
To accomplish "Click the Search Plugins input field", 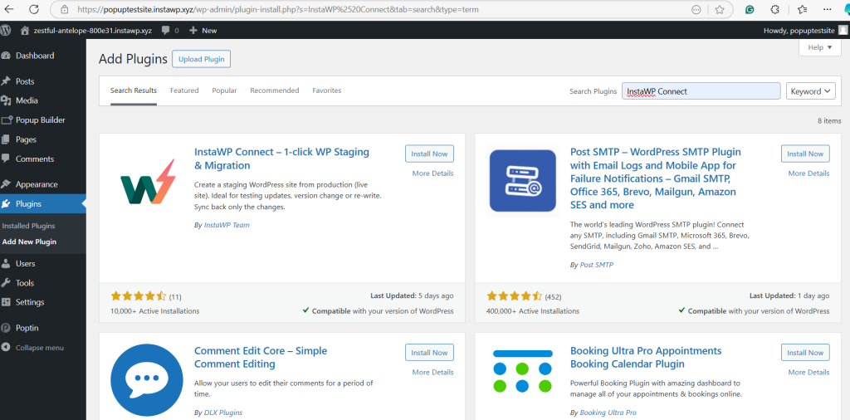I will (701, 91).
